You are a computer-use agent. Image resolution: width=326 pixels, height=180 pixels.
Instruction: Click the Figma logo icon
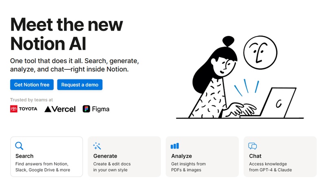[x=86, y=109]
